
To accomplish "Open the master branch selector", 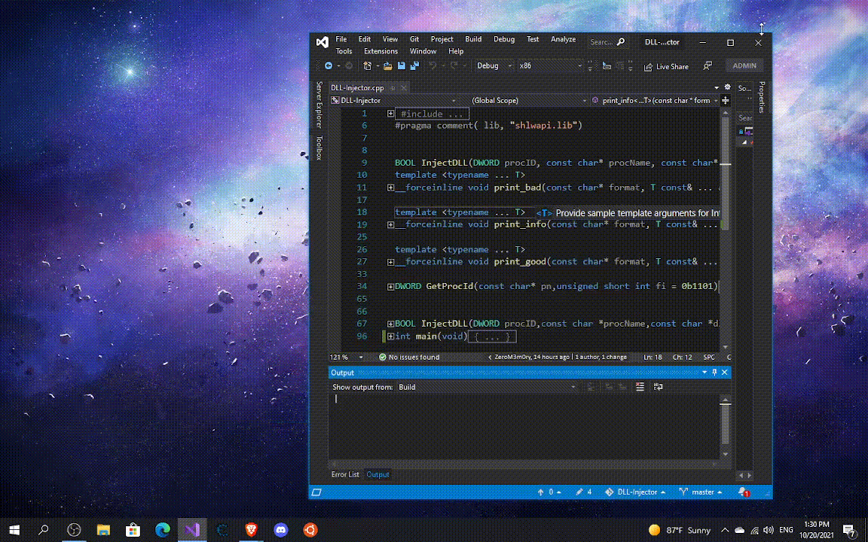I will (701, 492).
